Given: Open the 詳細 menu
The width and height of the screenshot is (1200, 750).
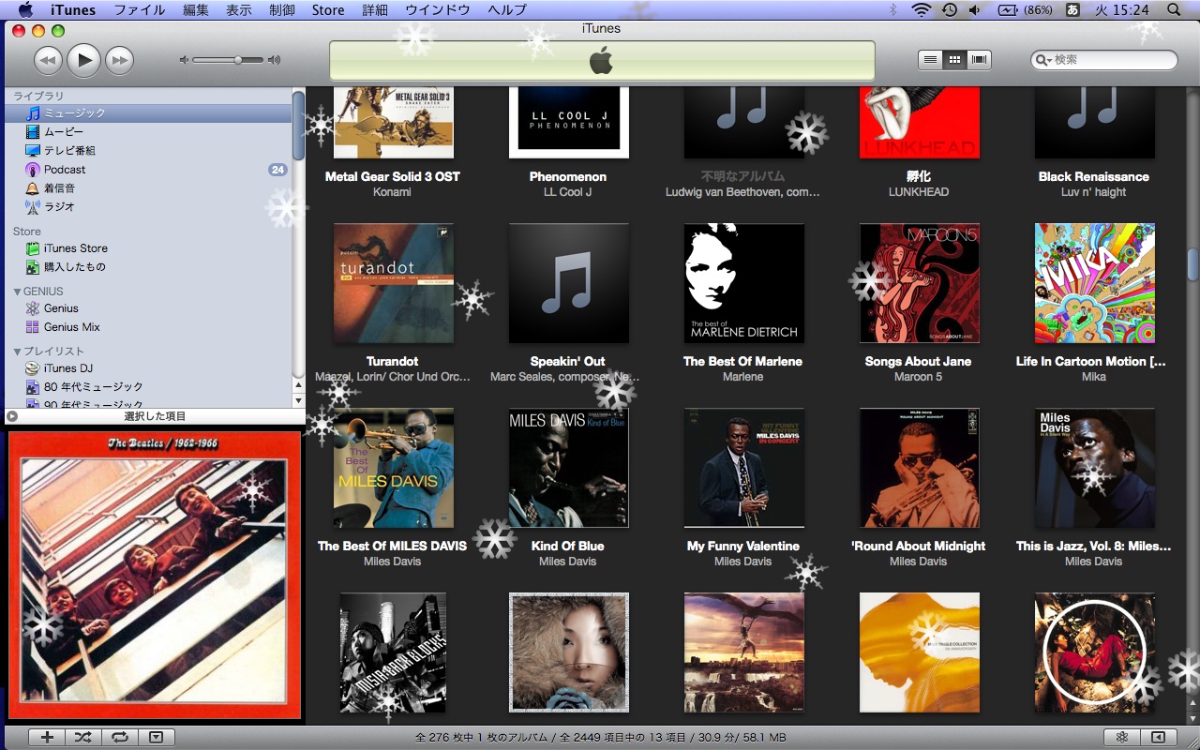Looking at the screenshot, I should pos(375,10).
